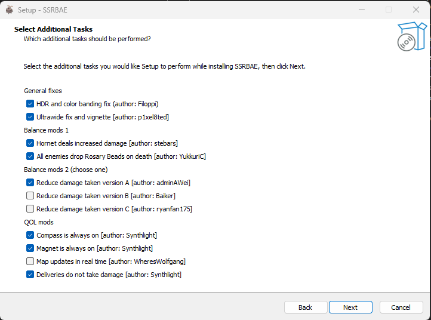Enable Reduce damage taken version B
The width and height of the screenshot is (431, 320).
tap(30, 195)
